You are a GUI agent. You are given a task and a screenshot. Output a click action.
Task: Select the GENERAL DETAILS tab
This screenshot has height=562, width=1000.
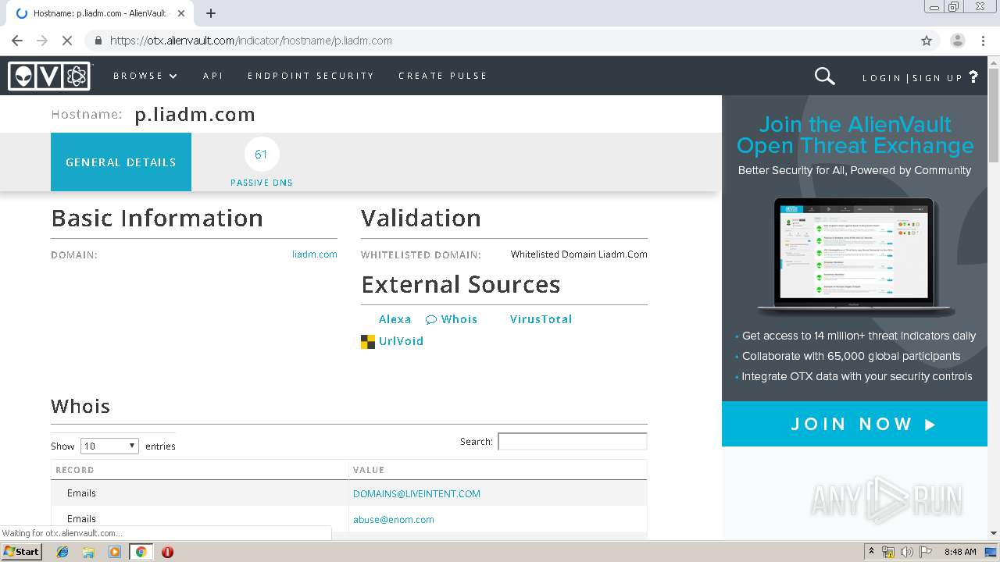[121, 162]
